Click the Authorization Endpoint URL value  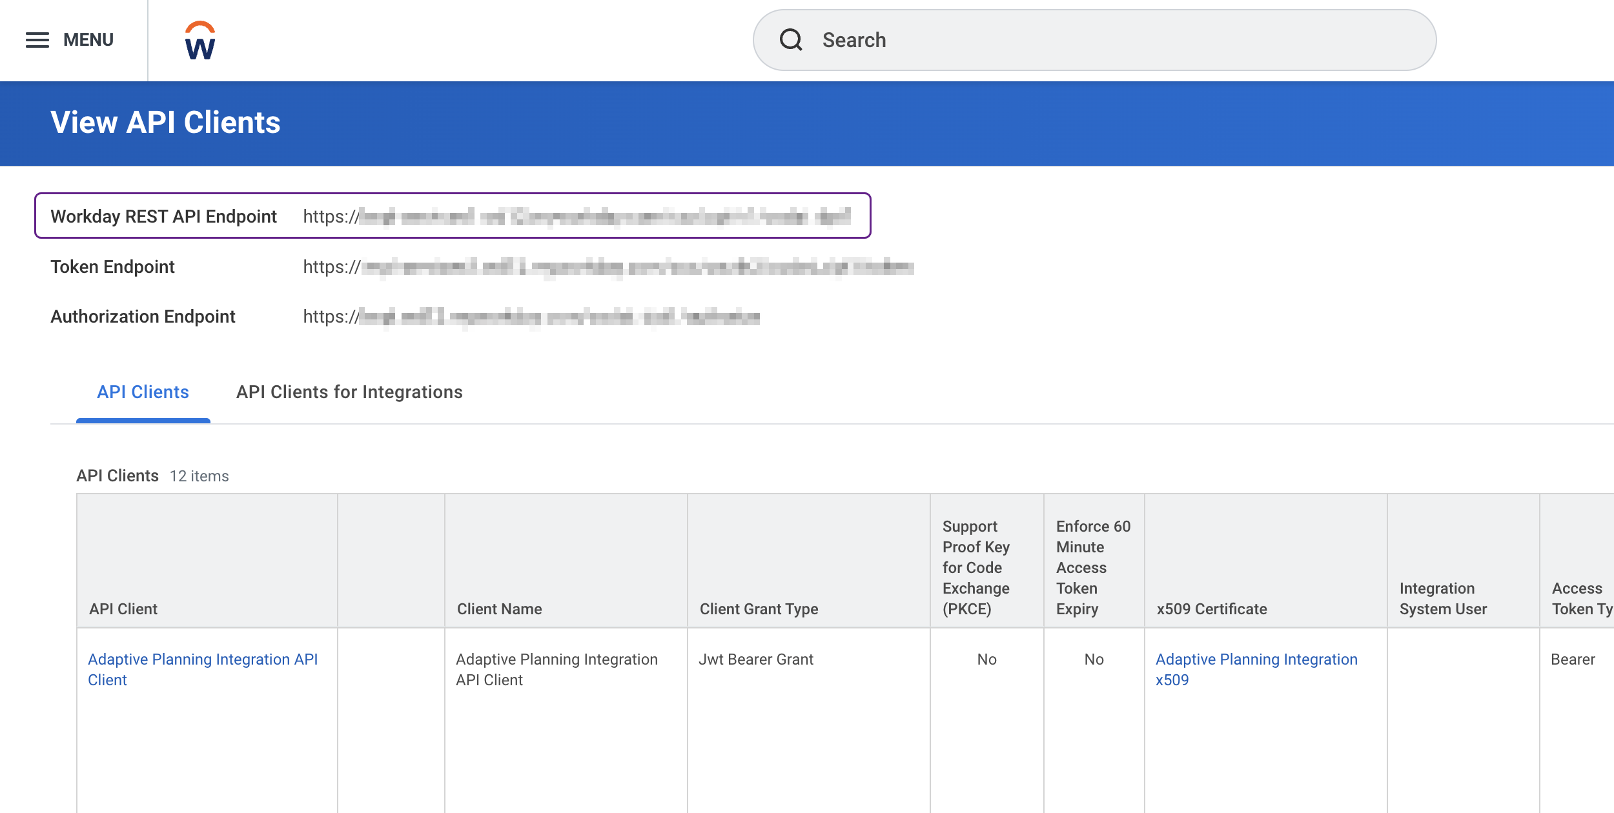pyautogui.click(x=531, y=317)
